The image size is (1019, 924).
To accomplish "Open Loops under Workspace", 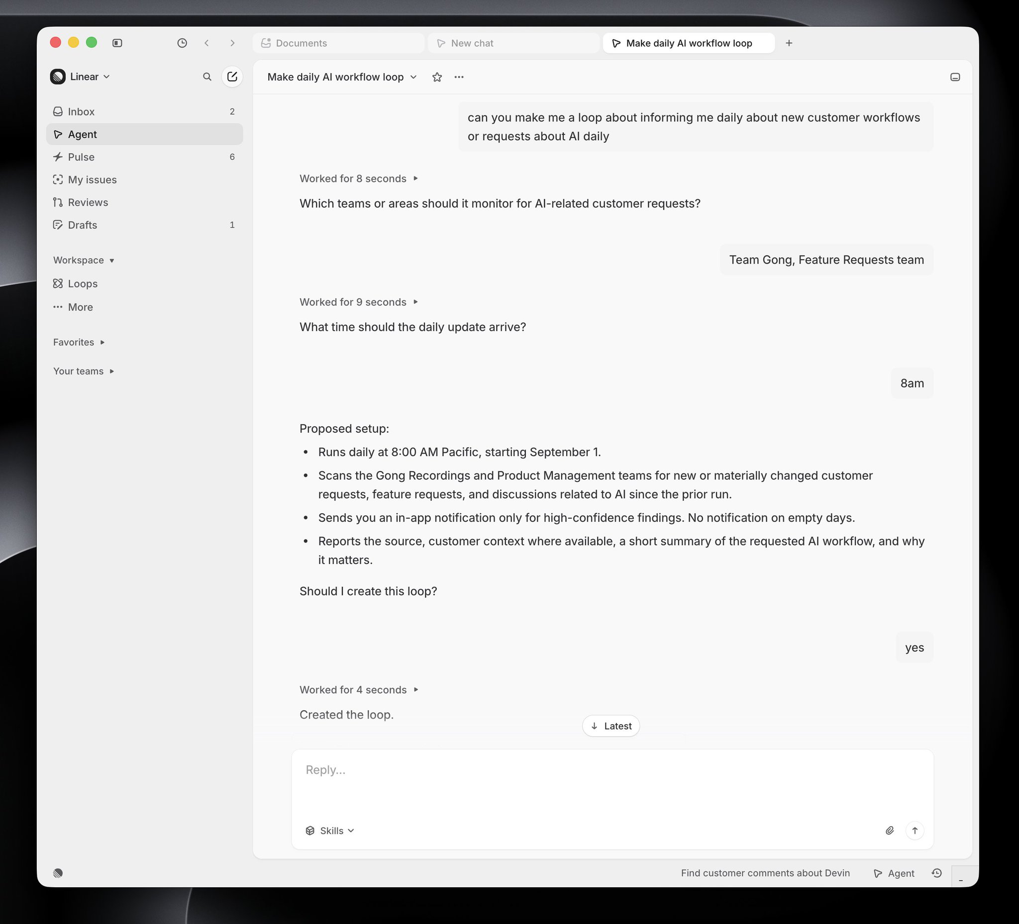I will (x=145, y=284).
